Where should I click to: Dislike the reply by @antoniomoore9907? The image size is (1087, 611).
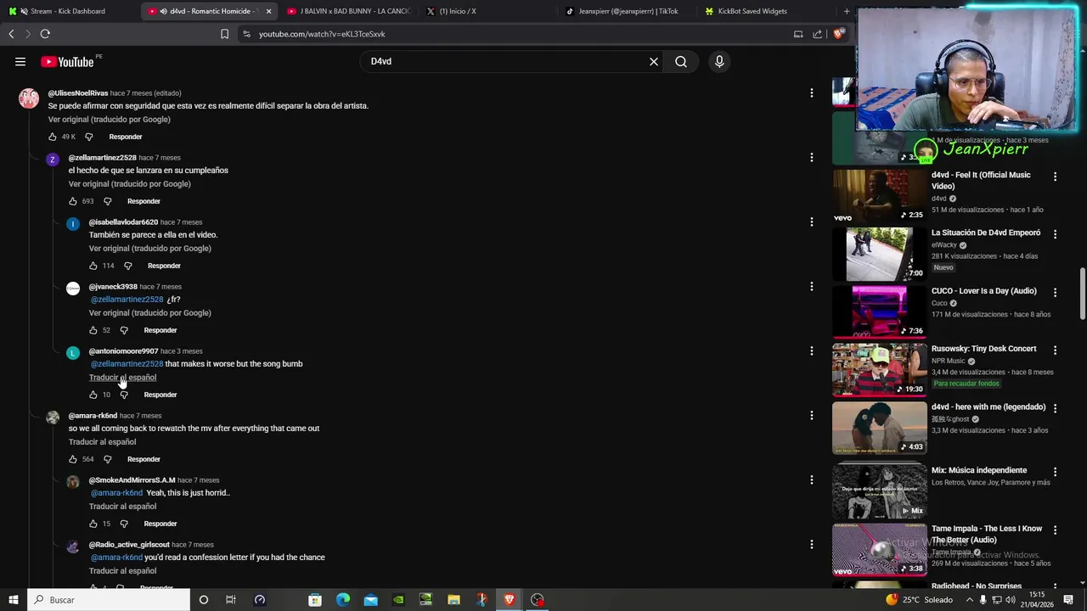[x=124, y=395]
